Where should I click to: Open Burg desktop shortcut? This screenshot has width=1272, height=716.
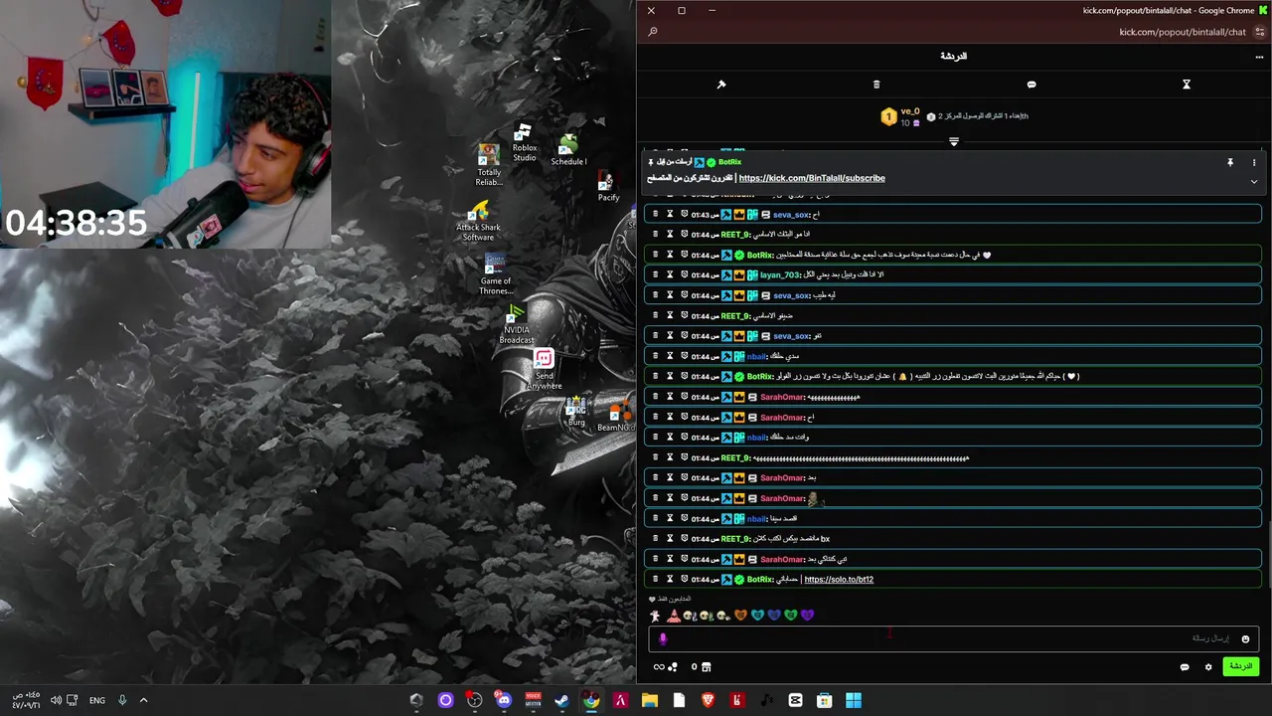(x=576, y=413)
